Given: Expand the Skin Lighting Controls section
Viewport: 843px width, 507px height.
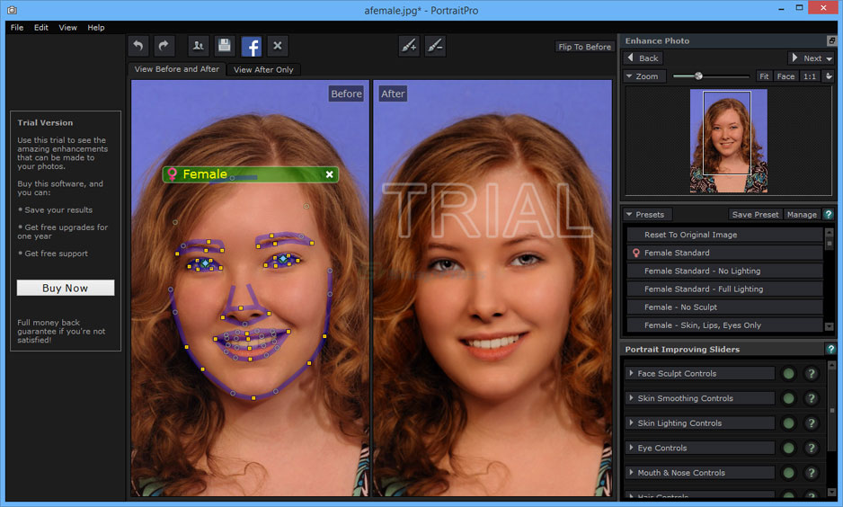Looking at the screenshot, I should pyautogui.click(x=631, y=422).
